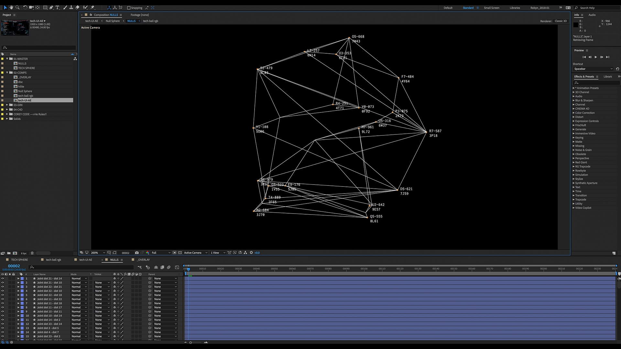This screenshot has height=349, width=621.
Task: Navigate to Null Sphere in comp breadcrumb
Action: [x=113, y=21]
